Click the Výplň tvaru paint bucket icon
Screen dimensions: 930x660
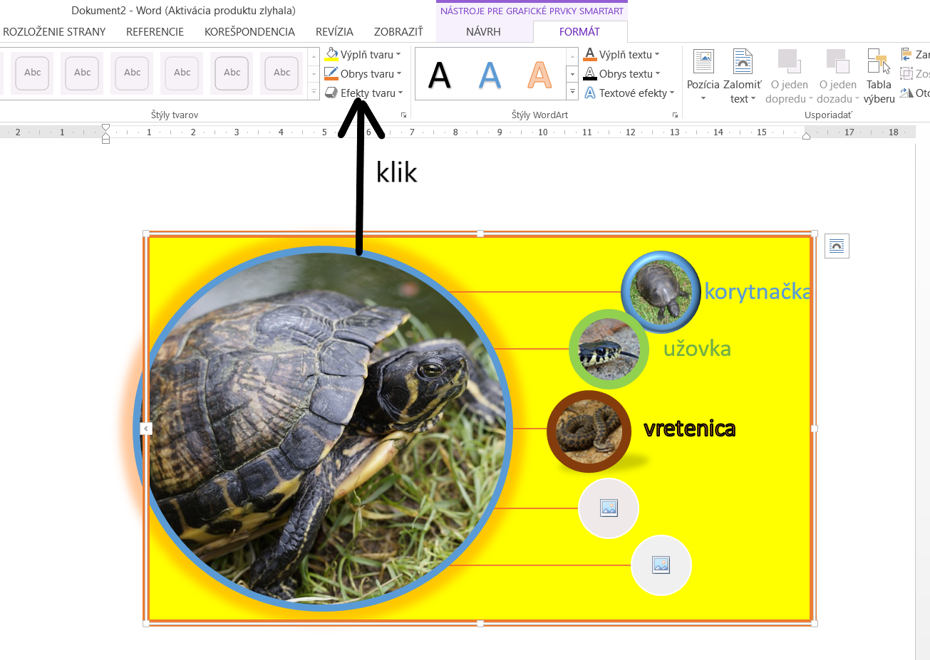point(331,55)
